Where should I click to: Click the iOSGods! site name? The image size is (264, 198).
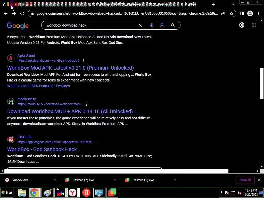(x=25, y=137)
